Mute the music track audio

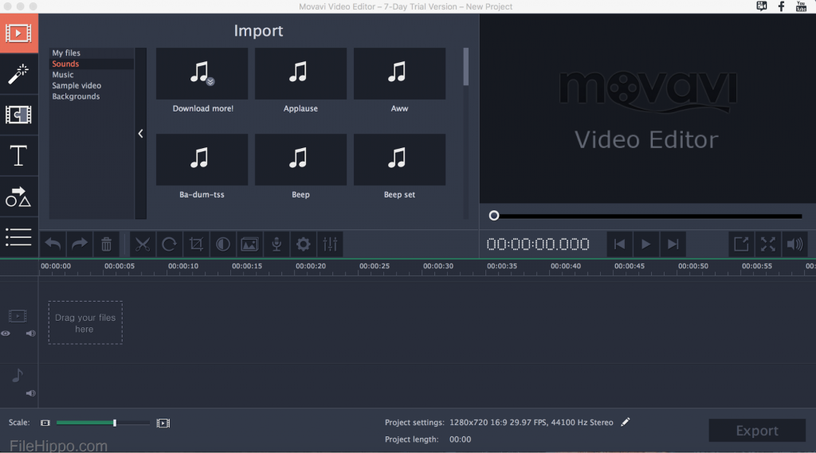tap(31, 393)
